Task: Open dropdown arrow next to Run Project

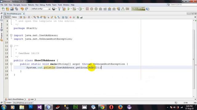Action: click(71, 9)
